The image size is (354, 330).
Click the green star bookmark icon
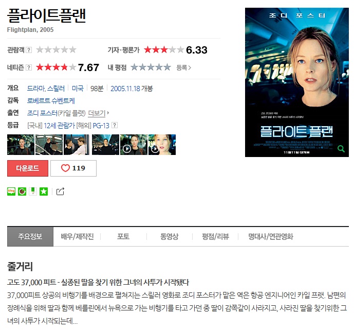click(x=44, y=192)
